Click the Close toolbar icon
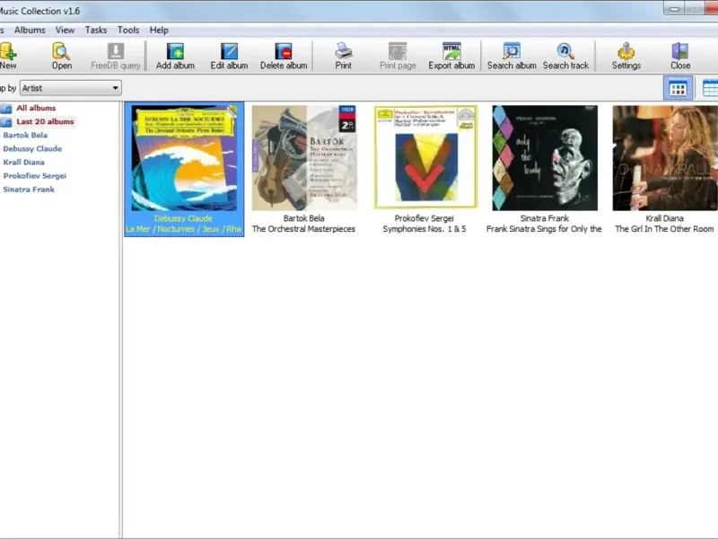The height and width of the screenshot is (539, 718). coord(680,51)
